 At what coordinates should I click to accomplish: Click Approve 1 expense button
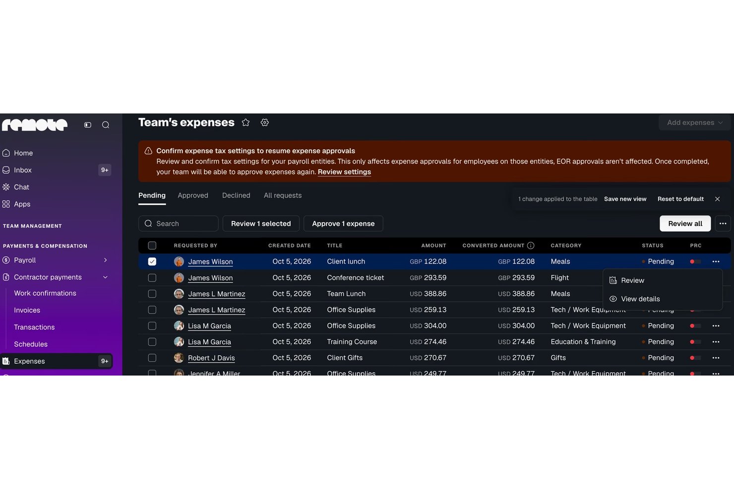click(x=343, y=223)
